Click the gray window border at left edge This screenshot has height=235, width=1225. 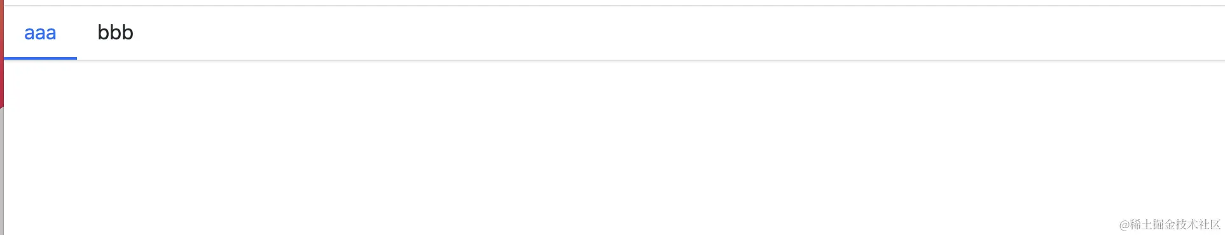click(x=2, y=171)
